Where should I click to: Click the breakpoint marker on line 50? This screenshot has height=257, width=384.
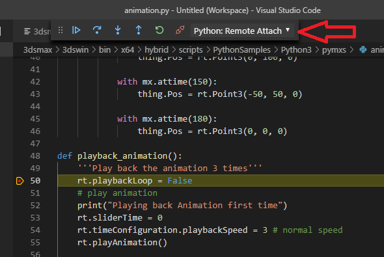20,181
